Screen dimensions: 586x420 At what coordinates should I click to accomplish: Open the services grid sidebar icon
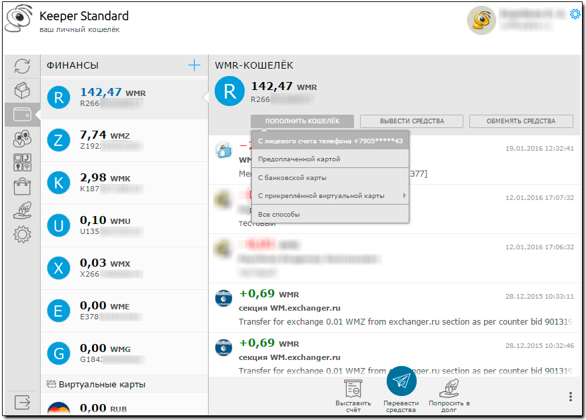coord(22,163)
